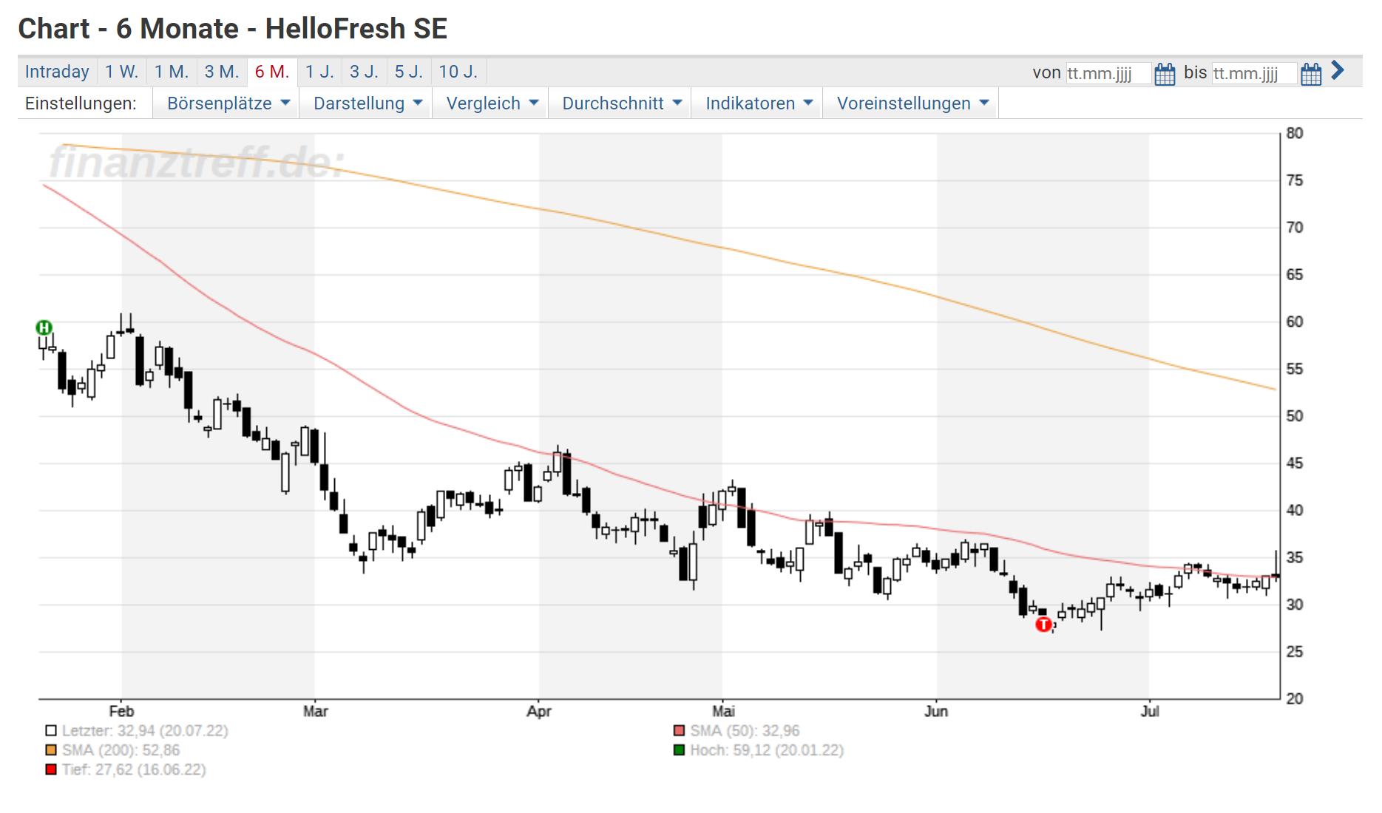Click the green Hoch legend swatch
Viewport: 1382px width, 813px height.
(x=680, y=750)
